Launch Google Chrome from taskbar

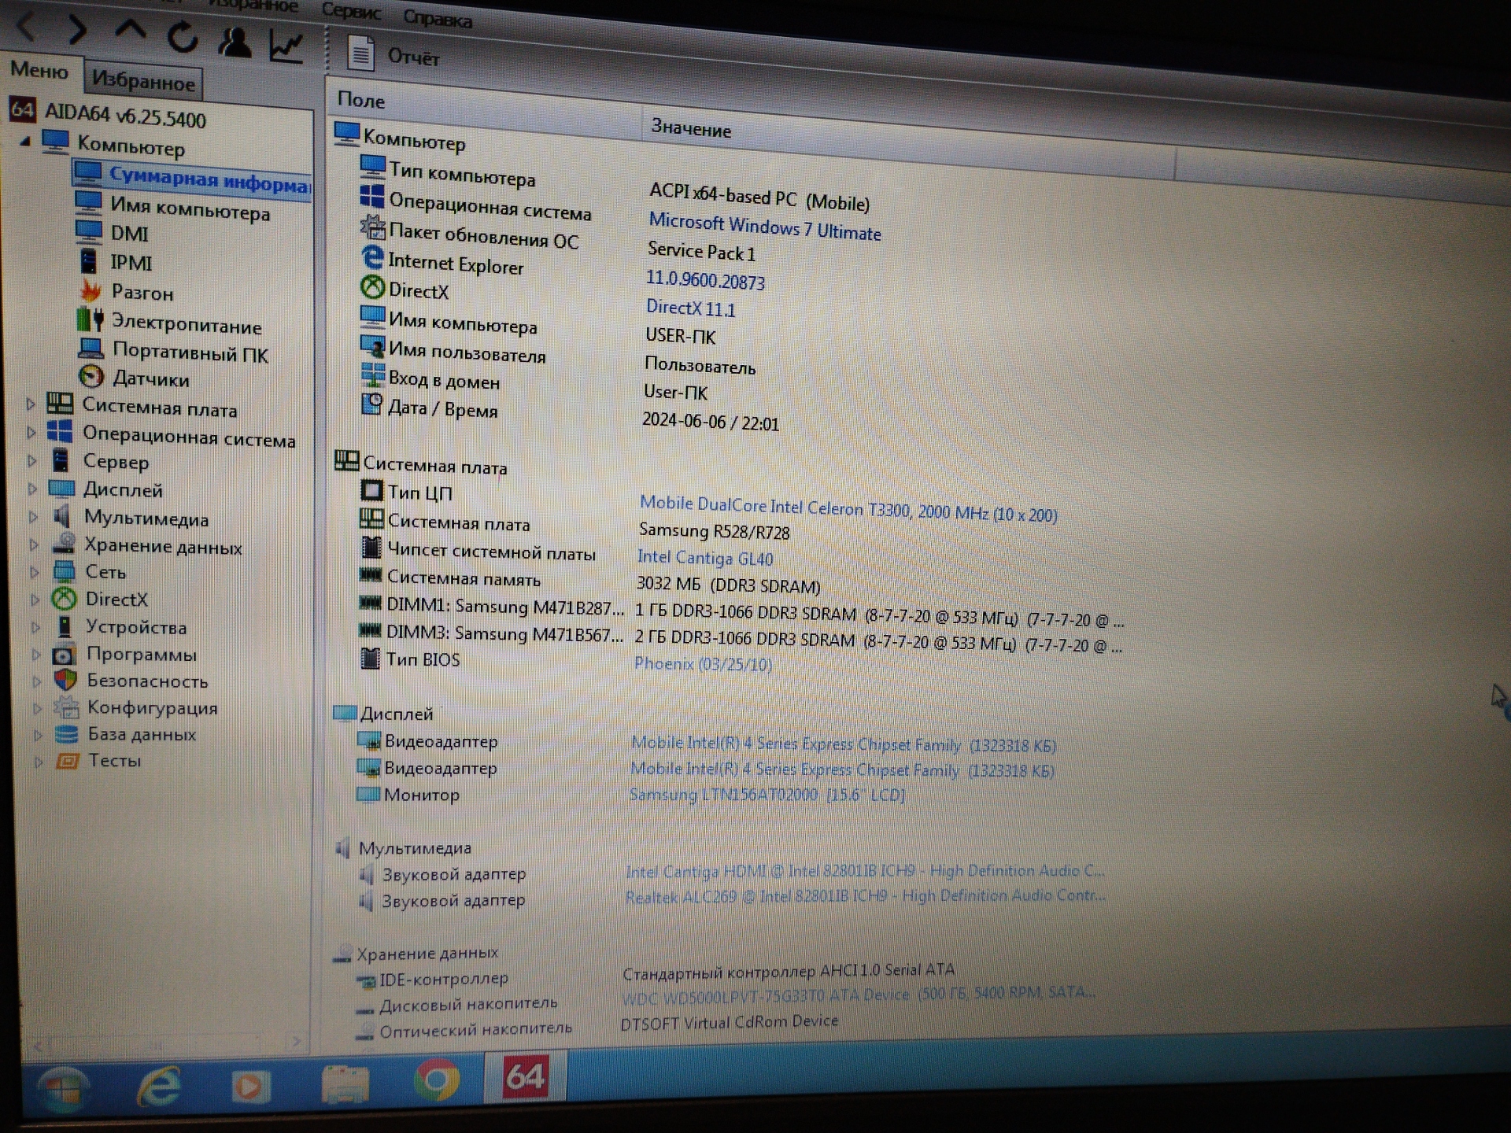438,1079
